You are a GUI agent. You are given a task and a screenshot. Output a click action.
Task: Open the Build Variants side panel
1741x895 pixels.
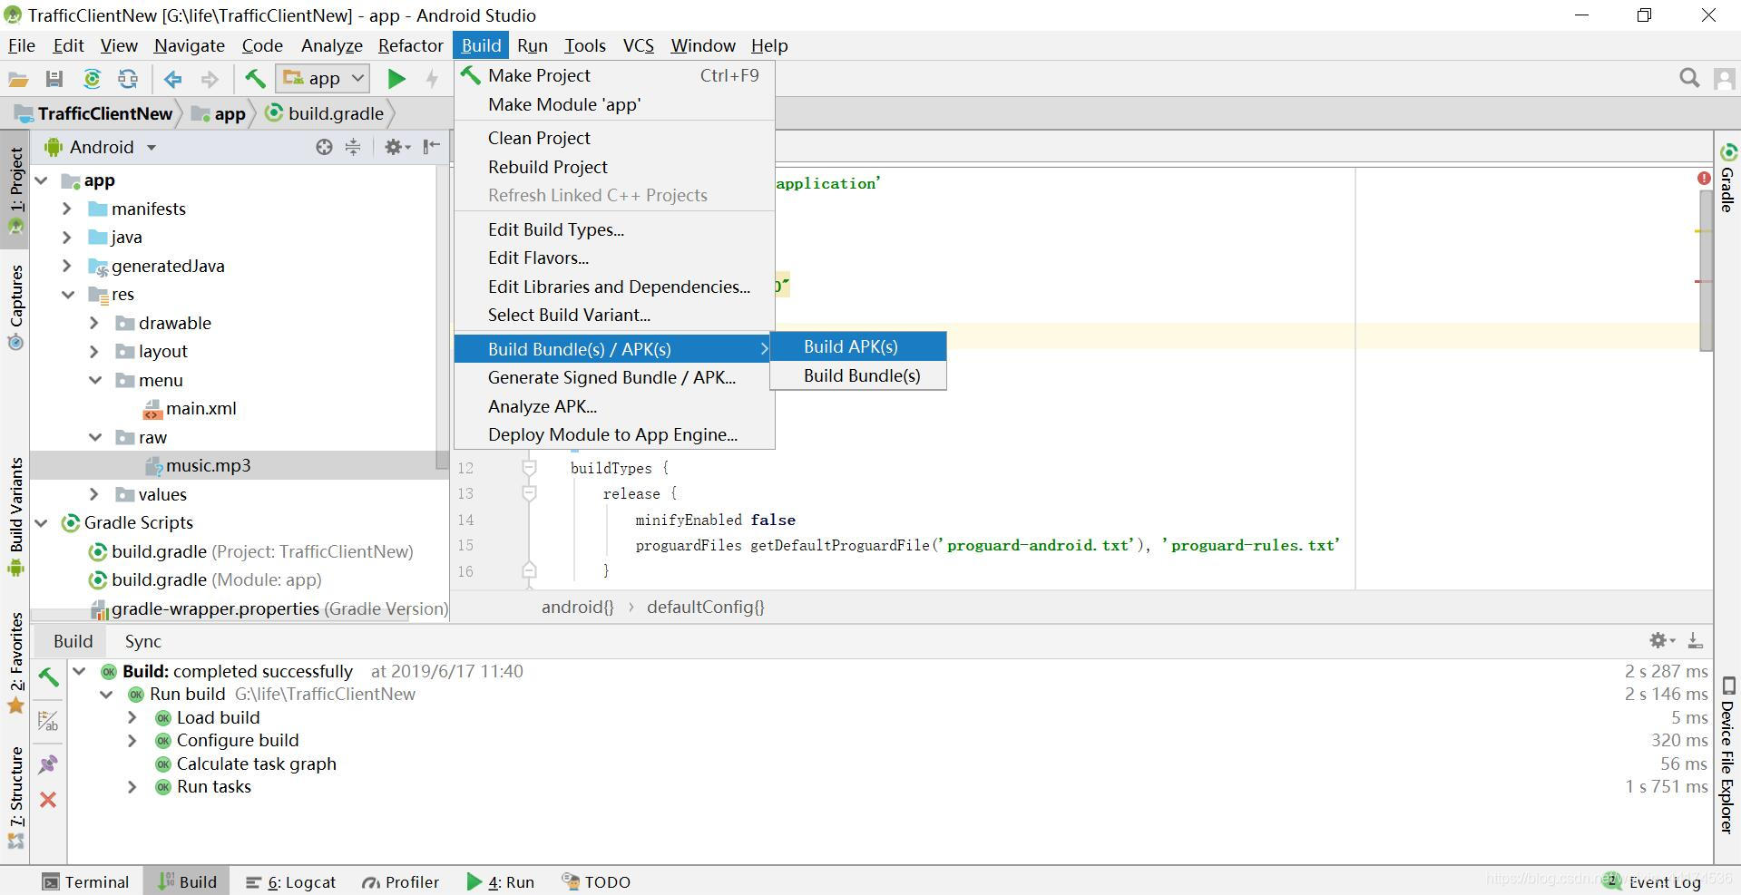15,518
